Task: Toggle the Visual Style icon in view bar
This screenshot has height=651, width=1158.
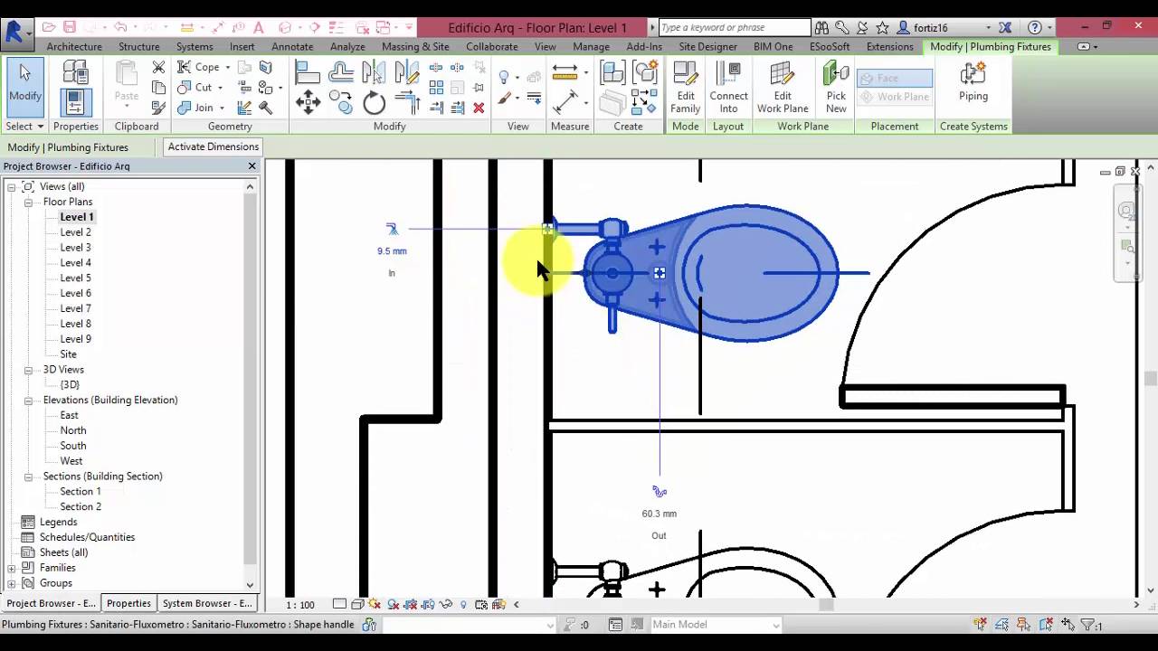Action: coord(356,604)
